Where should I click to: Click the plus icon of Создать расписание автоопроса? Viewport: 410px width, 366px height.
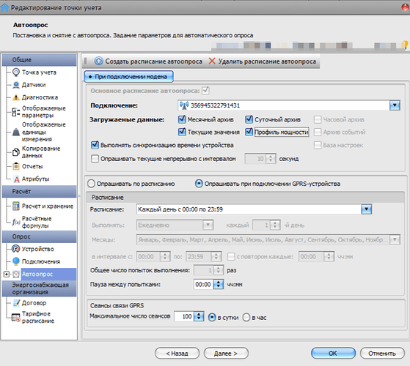(98, 61)
